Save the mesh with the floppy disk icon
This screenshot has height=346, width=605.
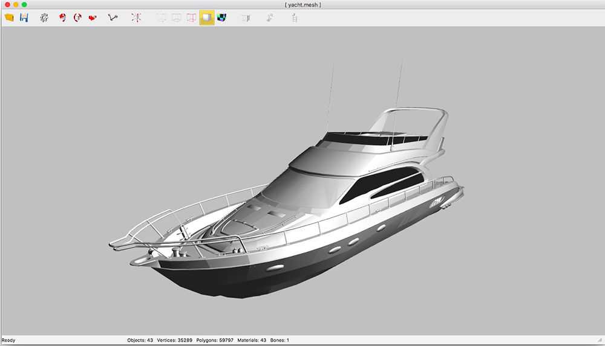(x=24, y=18)
